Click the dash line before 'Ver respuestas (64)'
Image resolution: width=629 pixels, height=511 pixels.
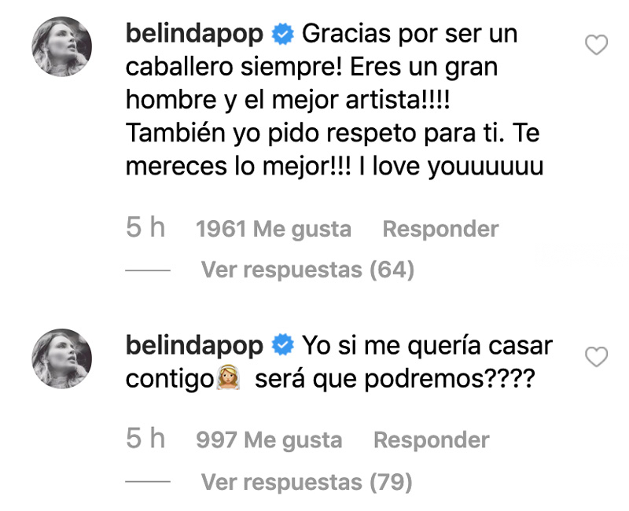[148, 270]
